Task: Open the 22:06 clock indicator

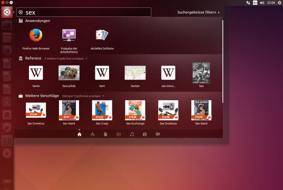Action: (x=271, y=3)
